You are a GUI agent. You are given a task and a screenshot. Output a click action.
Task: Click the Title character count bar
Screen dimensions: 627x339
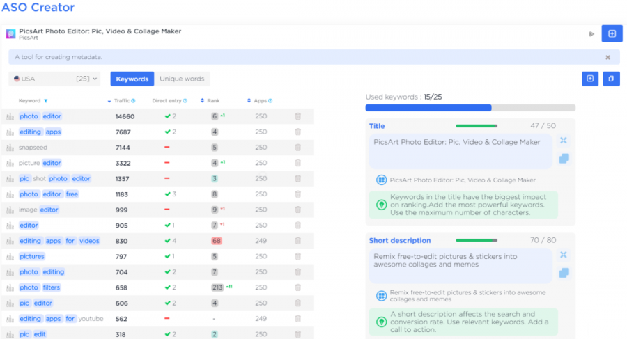click(x=477, y=126)
